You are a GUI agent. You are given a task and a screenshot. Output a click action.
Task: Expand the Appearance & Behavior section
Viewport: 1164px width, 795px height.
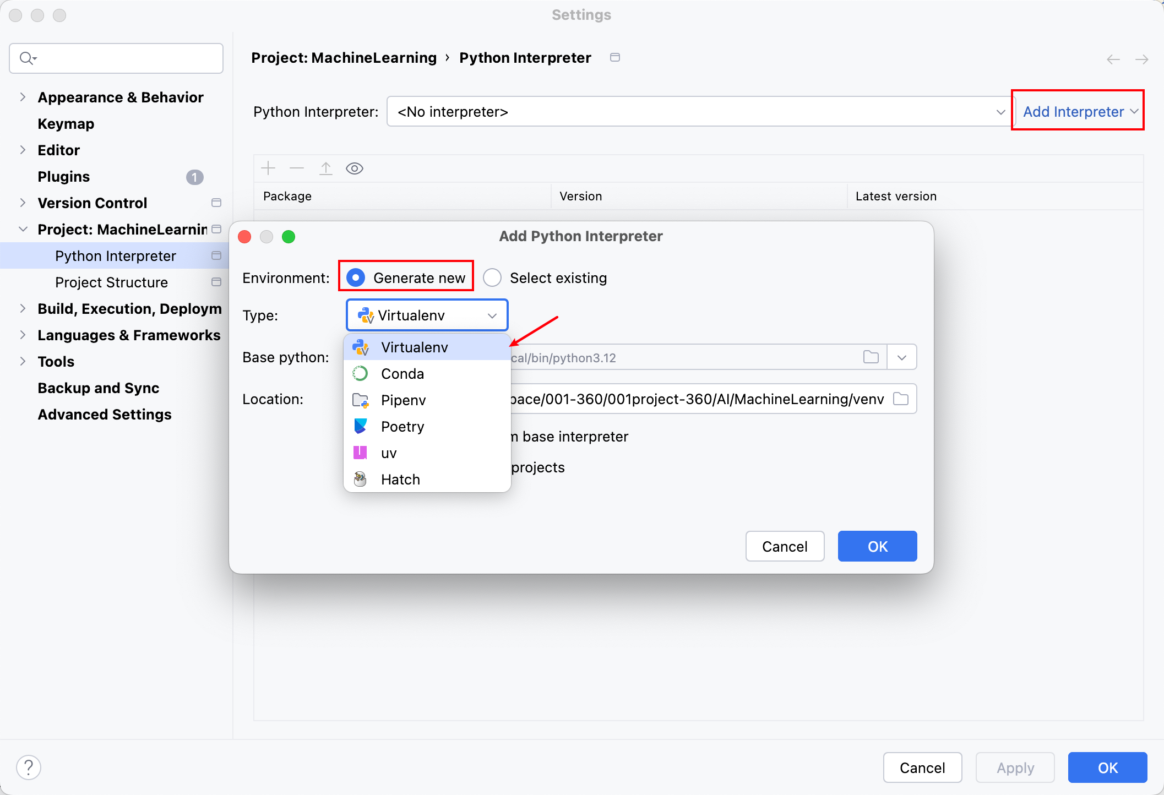pos(23,97)
